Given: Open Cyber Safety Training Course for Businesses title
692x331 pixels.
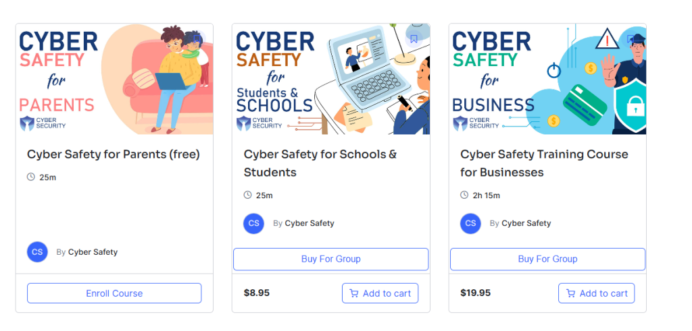Looking at the screenshot, I should point(544,163).
